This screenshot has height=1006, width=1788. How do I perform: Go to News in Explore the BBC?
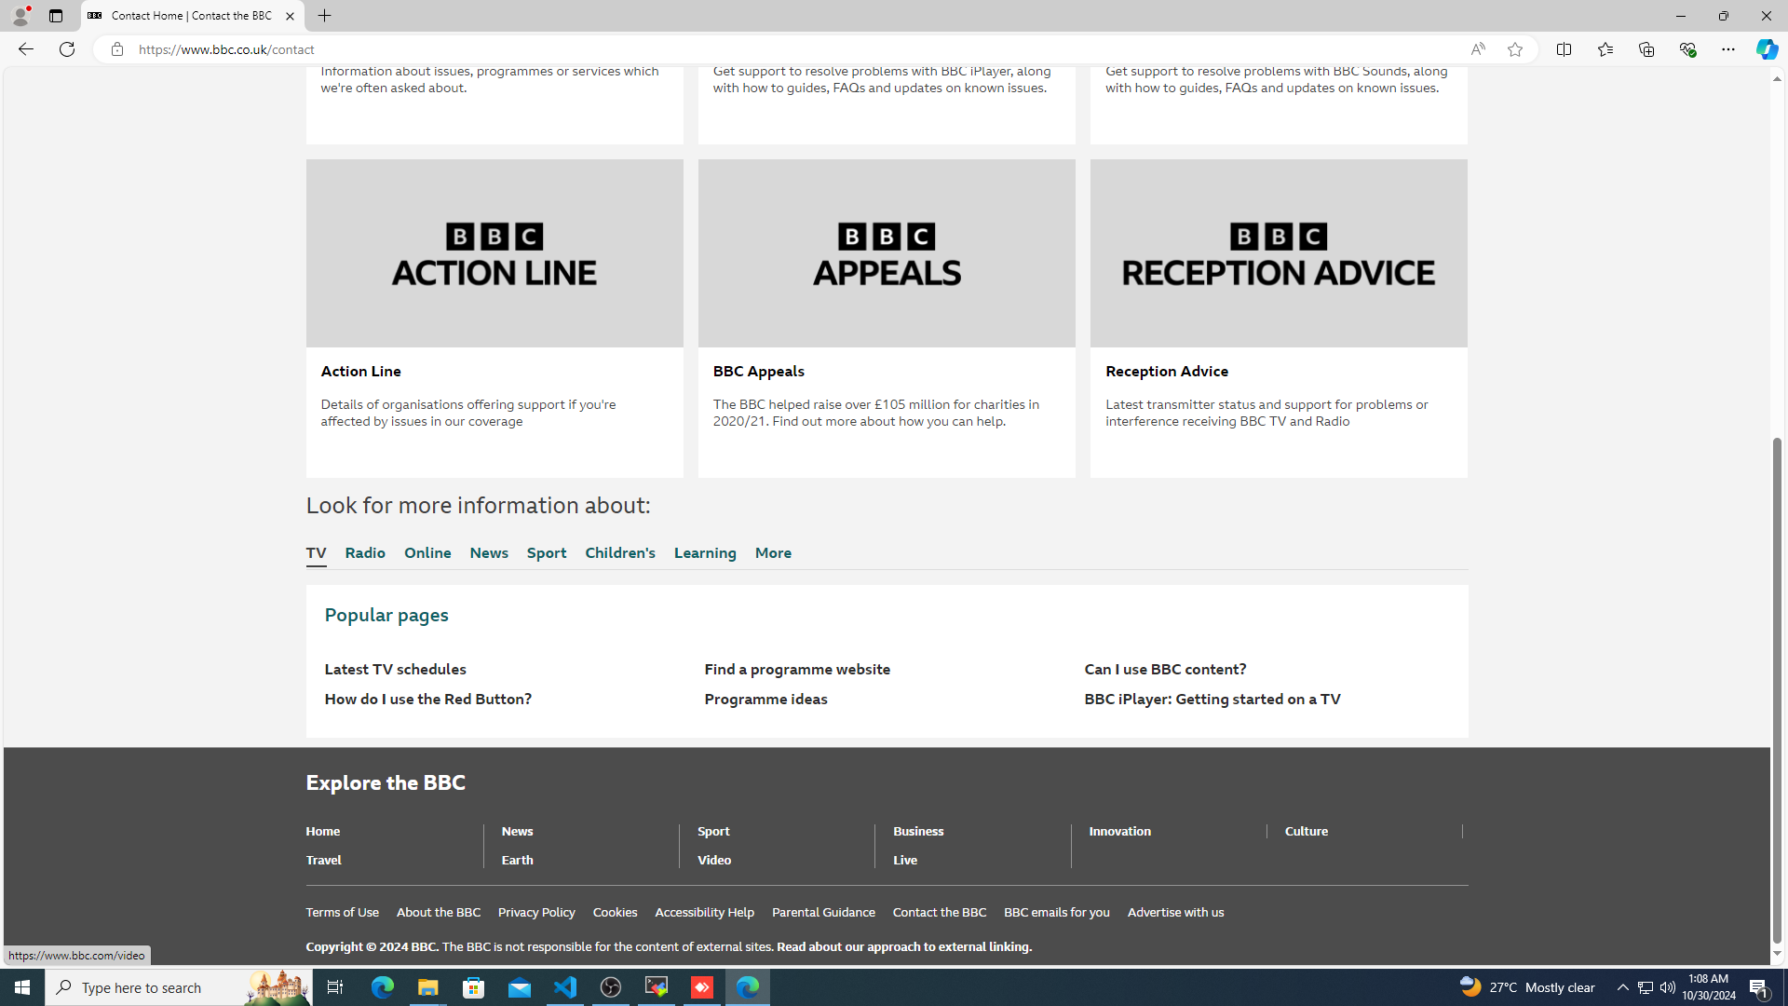[518, 832]
